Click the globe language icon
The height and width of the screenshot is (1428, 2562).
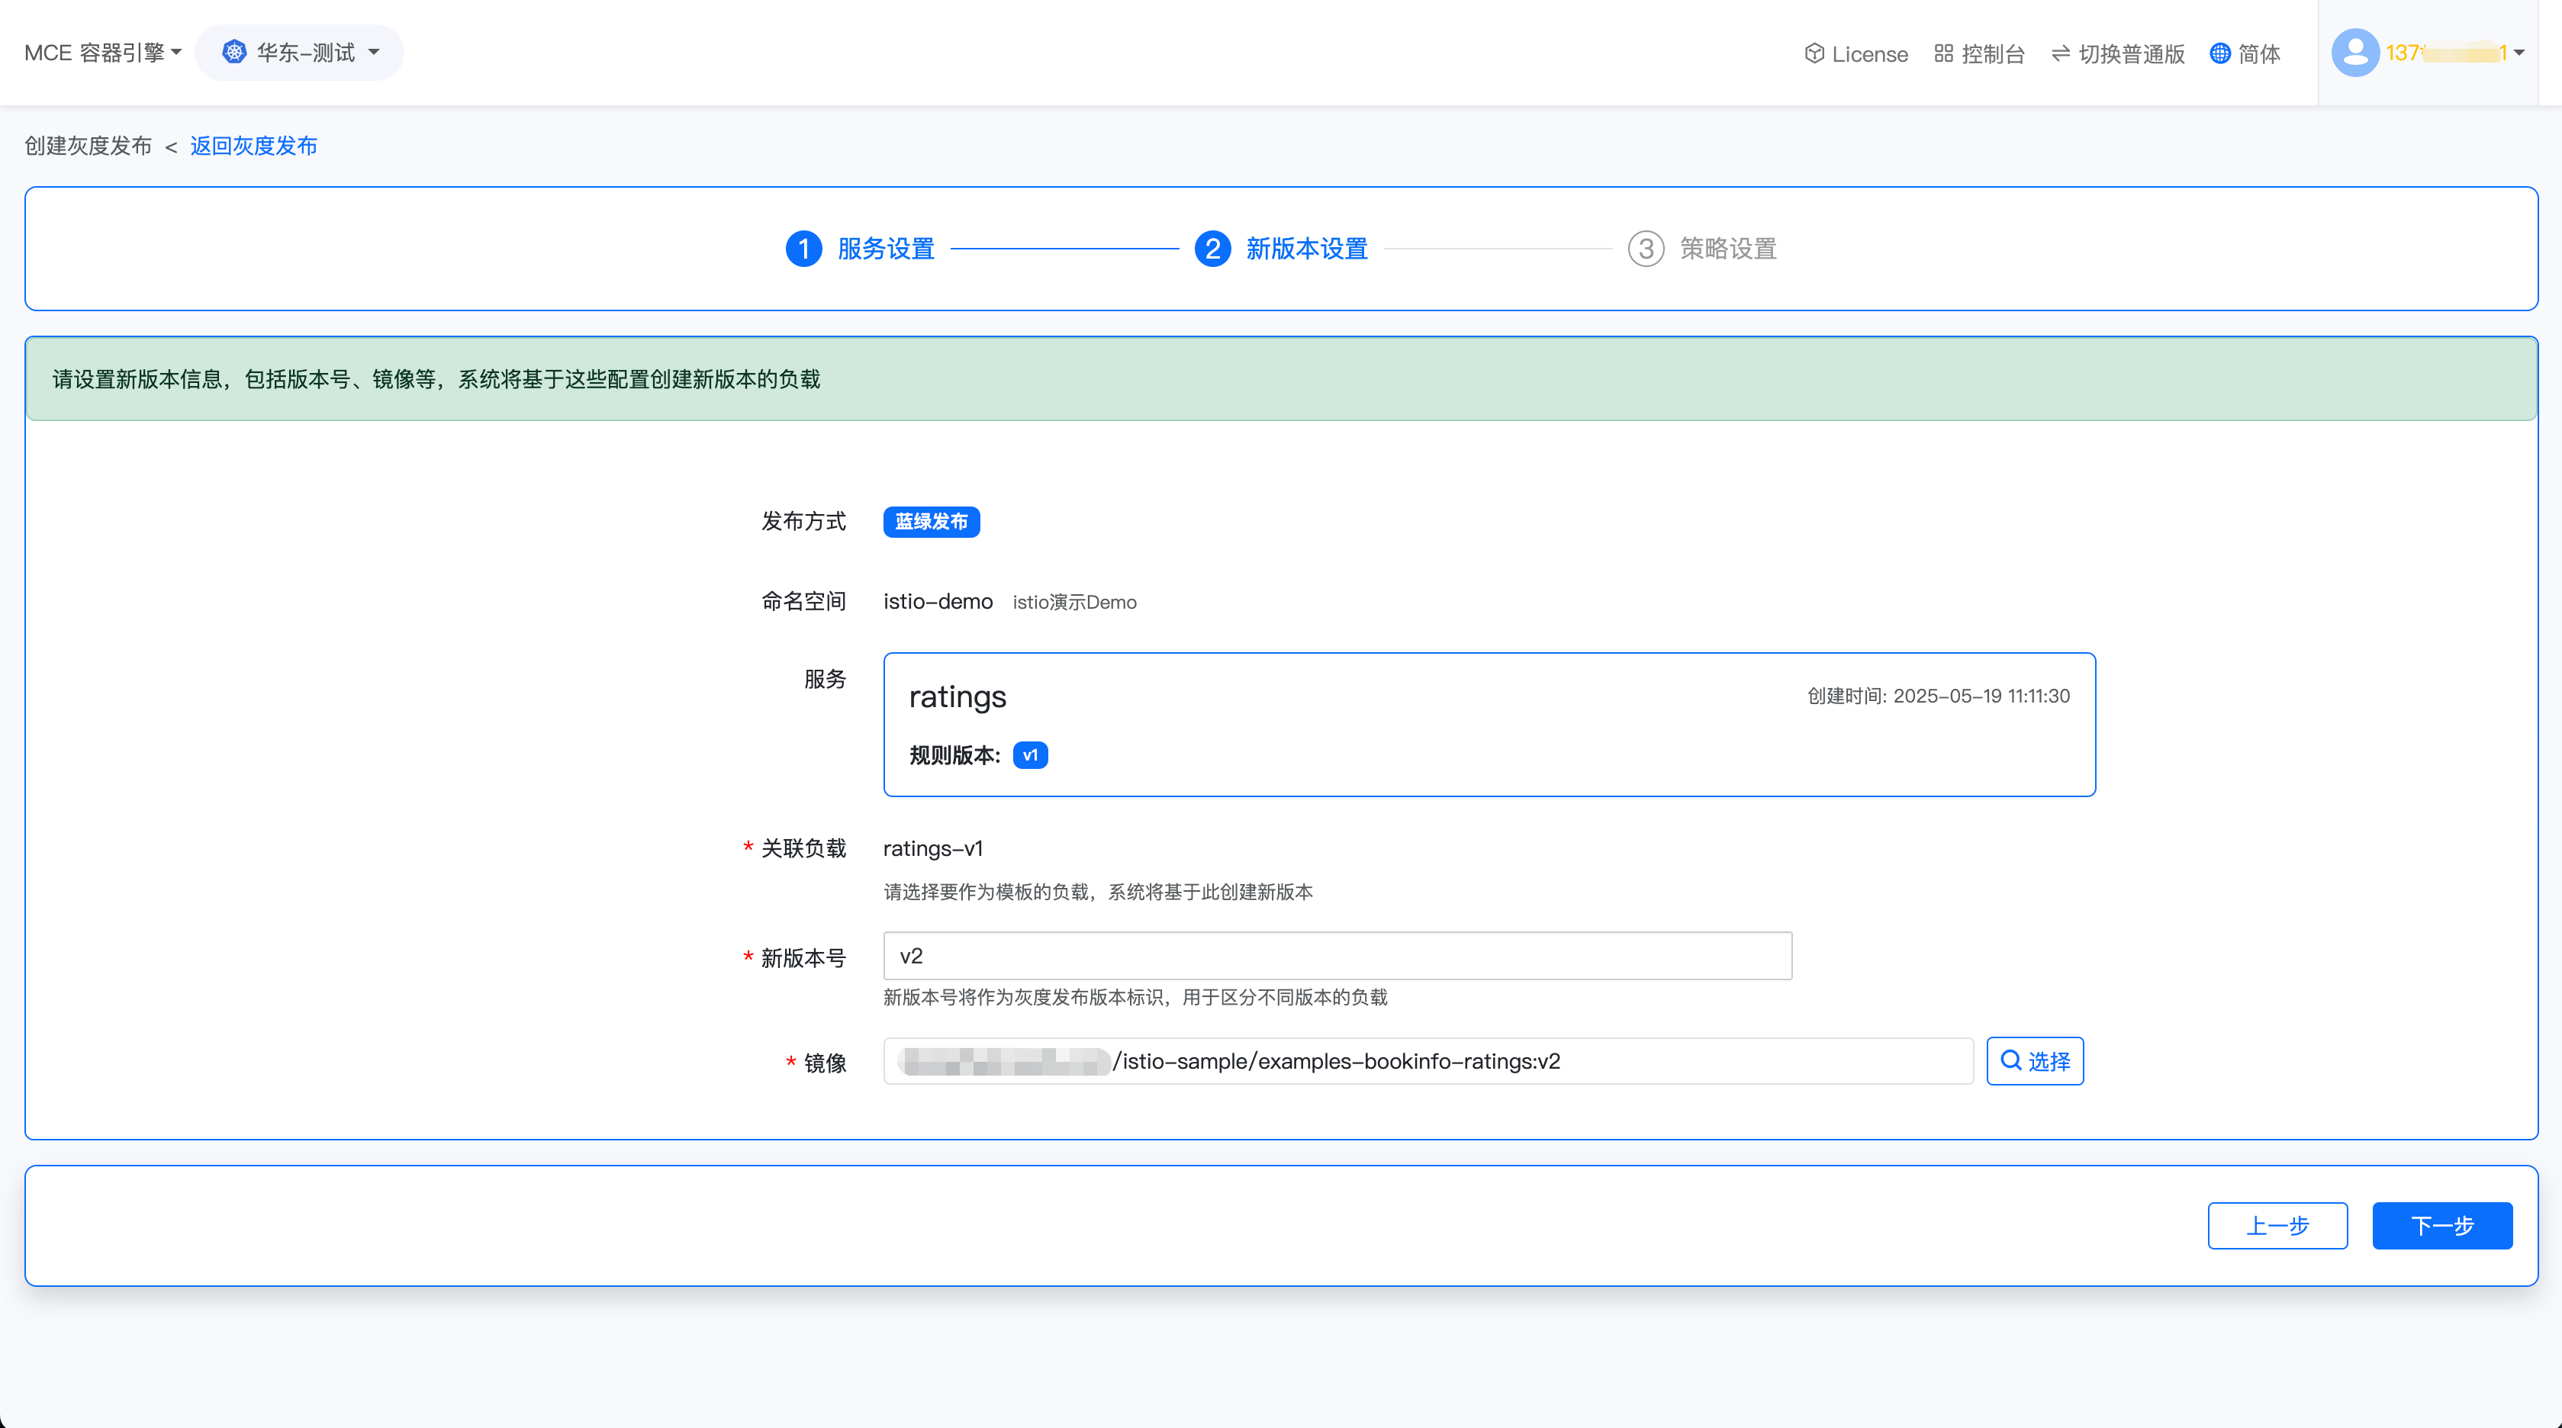(2220, 53)
